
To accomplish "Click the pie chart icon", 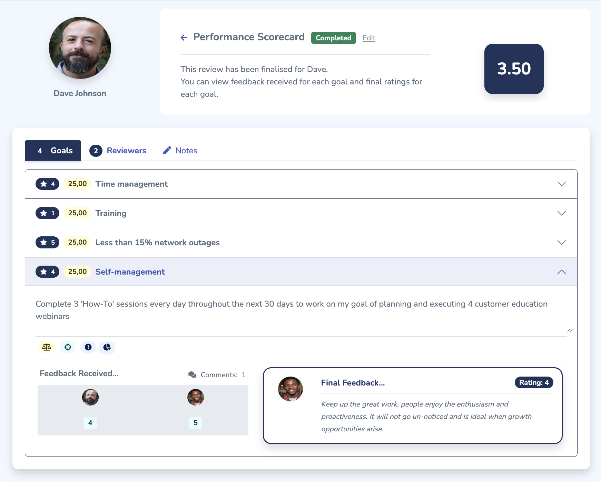I will 107,347.
